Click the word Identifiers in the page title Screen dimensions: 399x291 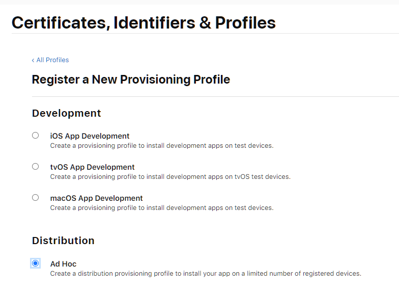[x=155, y=22]
